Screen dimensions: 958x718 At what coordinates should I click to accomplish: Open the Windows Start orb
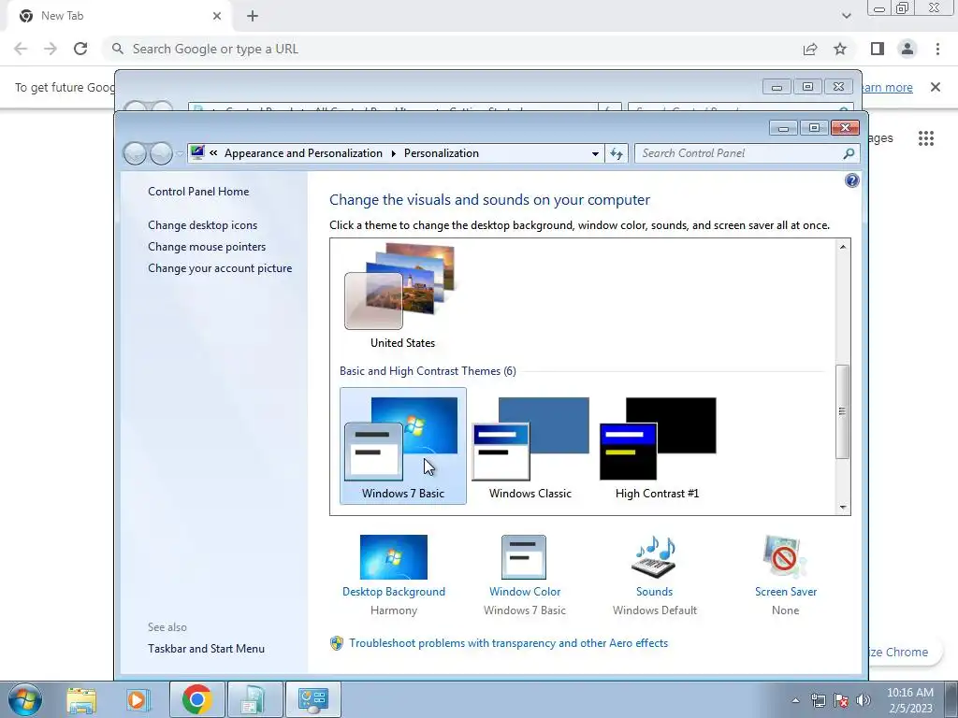coord(25,699)
